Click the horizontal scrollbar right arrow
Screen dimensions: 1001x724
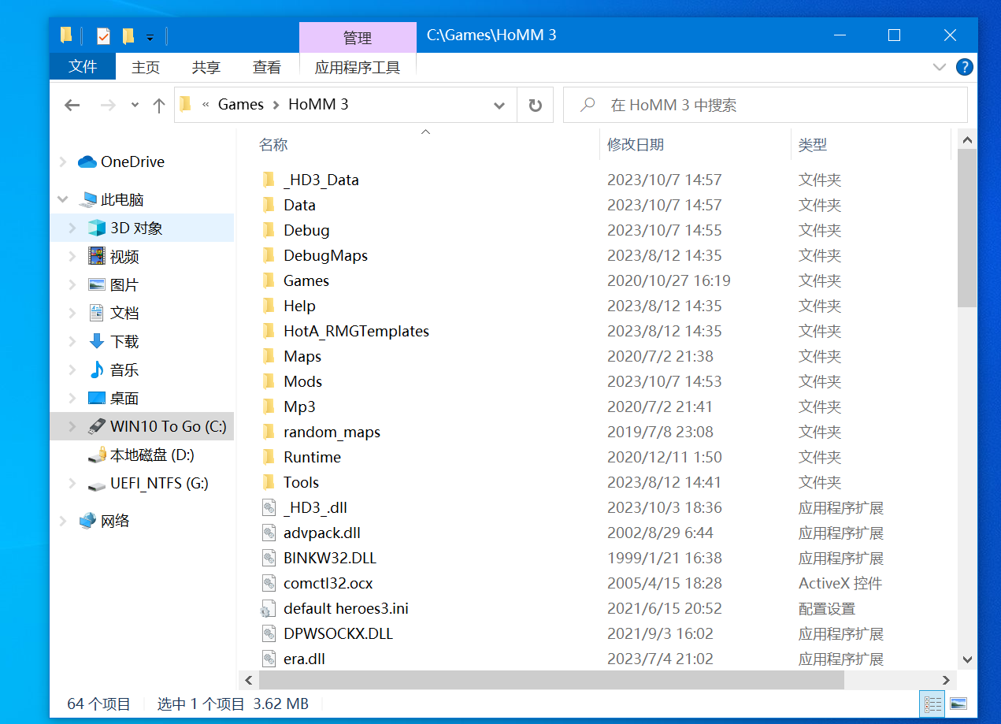coord(947,680)
